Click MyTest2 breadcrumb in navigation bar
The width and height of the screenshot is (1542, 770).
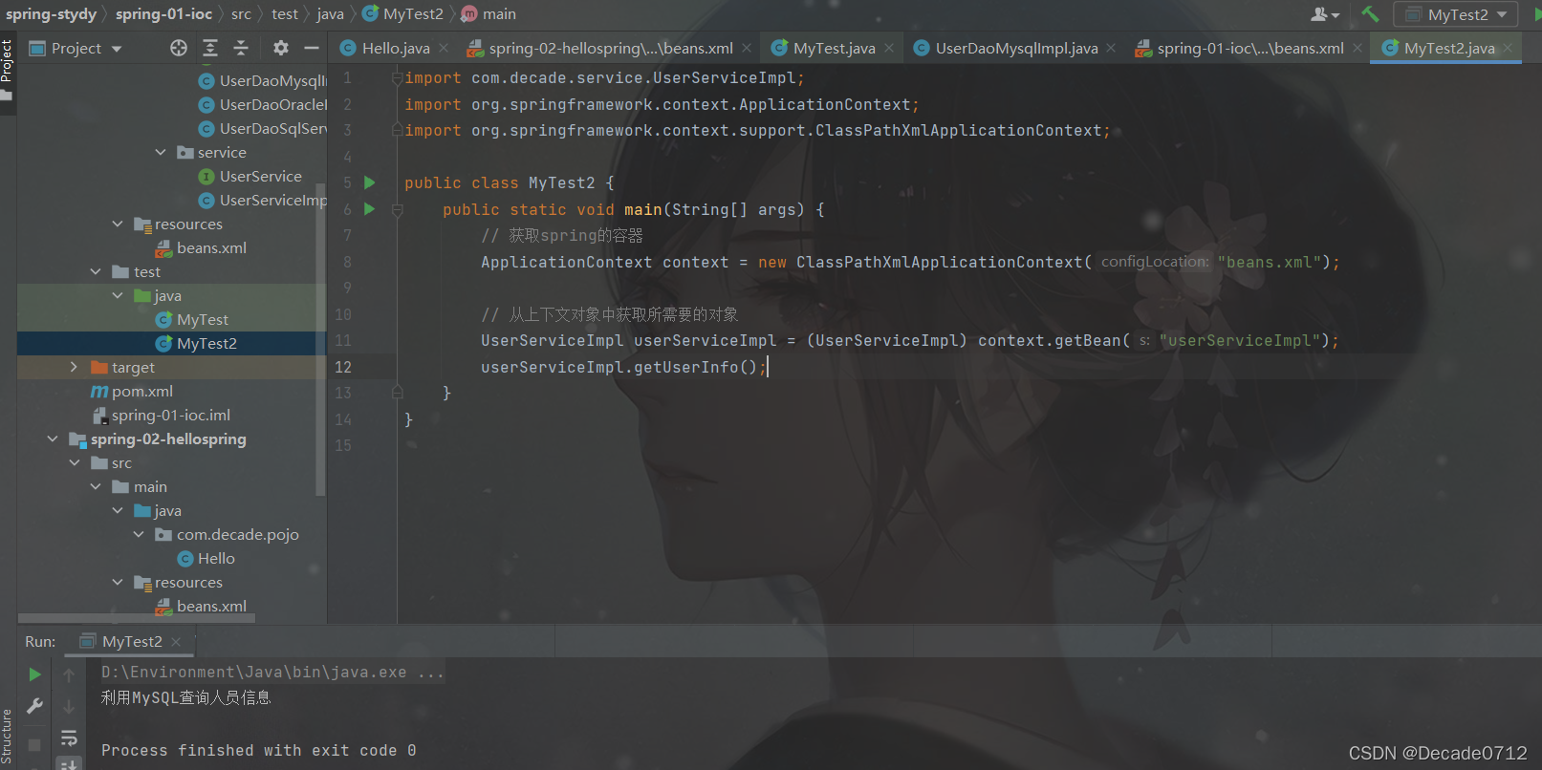click(x=403, y=14)
